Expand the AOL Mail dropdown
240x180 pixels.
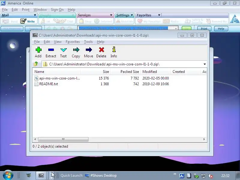[x=35, y=15]
